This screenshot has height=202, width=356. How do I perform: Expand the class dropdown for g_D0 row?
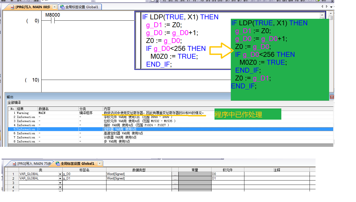[x=60, y=174]
